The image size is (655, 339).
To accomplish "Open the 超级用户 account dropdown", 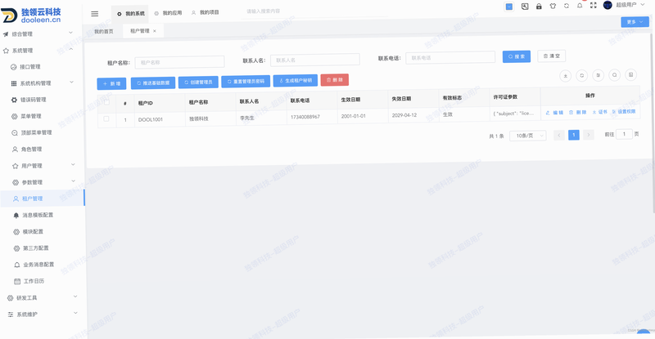I will click(630, 5).
